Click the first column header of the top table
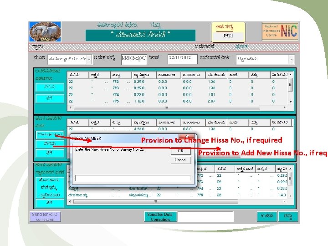The height and width of the screenshot is (246, 328). pyautogui.click(x=78, y=75)
